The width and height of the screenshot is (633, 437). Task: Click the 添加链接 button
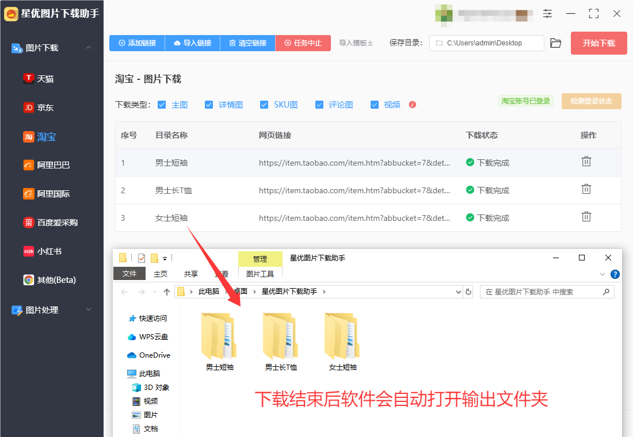138,43
